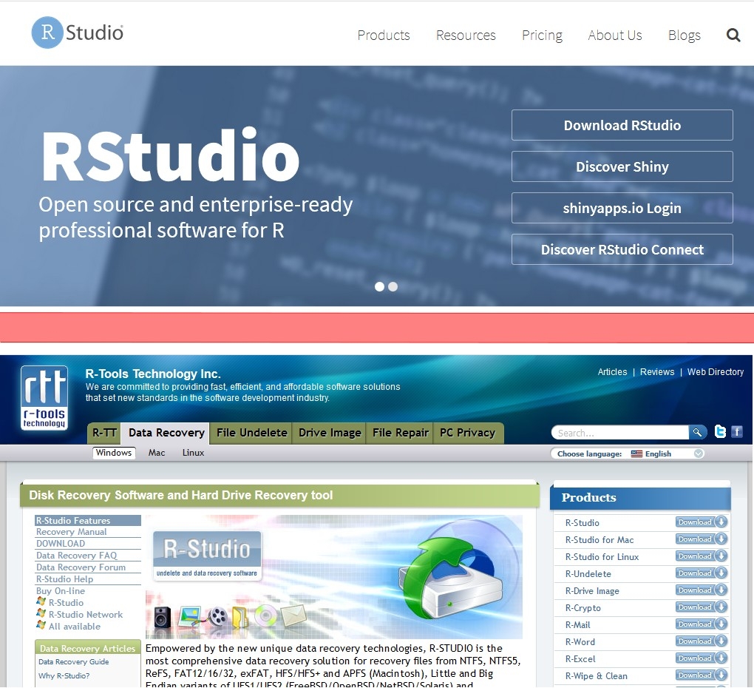Viewport: 754px width, 688px height.
Task: Click the Download button for R-Excel
Action: 701,658
